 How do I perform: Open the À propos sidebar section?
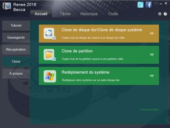pyautogui.click(x=16, y=73)
